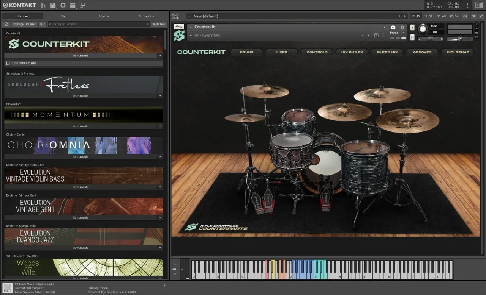Toggle the instrument AUX button
Image resolution: width=486 pixels, height=295 pixels.
[x=477, y=33]
